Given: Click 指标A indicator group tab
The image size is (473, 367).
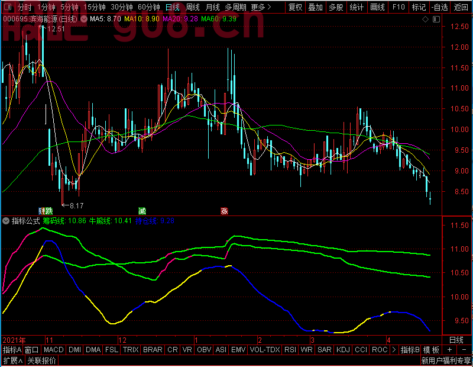Looking at the screenshot, I should click(x=12, y=350).
